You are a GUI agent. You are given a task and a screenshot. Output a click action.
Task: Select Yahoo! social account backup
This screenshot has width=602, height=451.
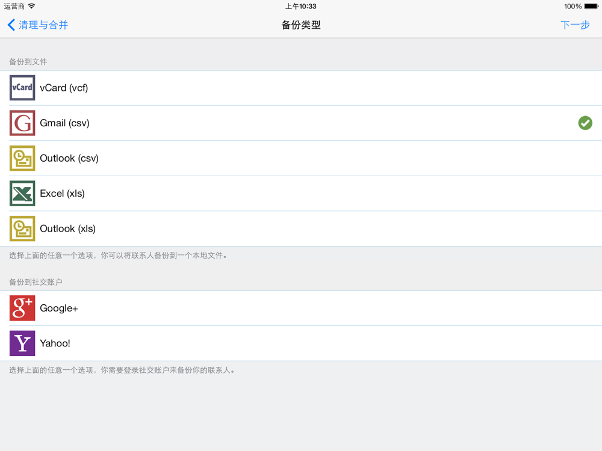301,343
